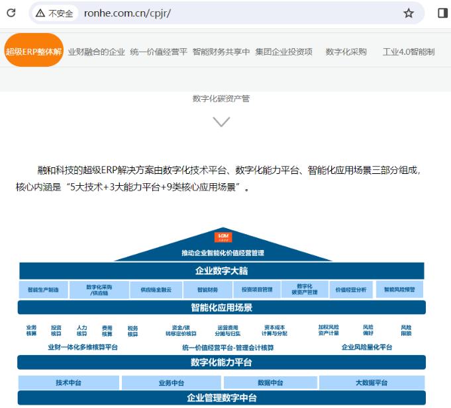Click the 业务中台 cell

coord(172,383)
